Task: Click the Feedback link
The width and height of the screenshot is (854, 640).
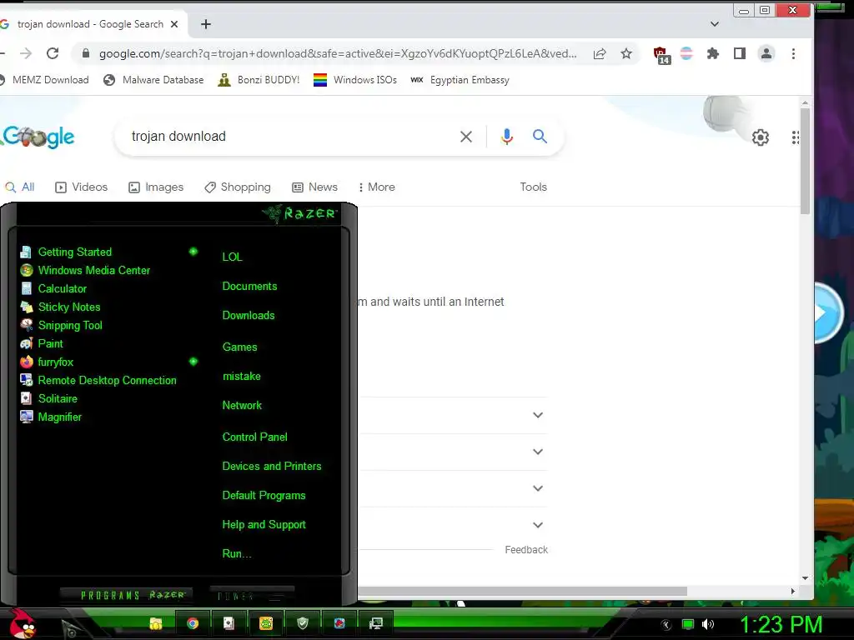Action: click(x=526, y=550)
